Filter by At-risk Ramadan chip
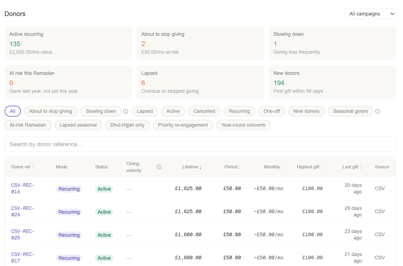The height and width of the screenshot is (266, 403). [x=28, y=125]
